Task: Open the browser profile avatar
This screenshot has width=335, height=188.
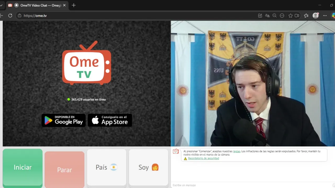Action: tap(316, 16)
